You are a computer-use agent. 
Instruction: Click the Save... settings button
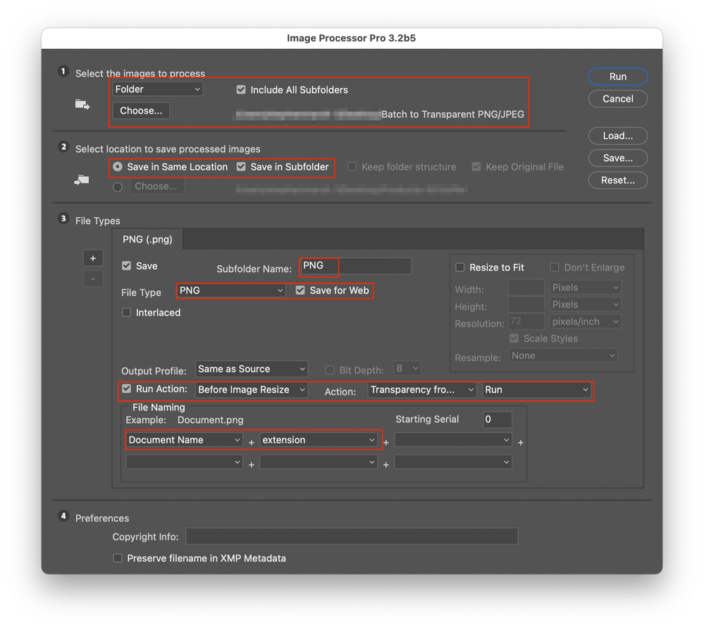click(x=618, y=158)
